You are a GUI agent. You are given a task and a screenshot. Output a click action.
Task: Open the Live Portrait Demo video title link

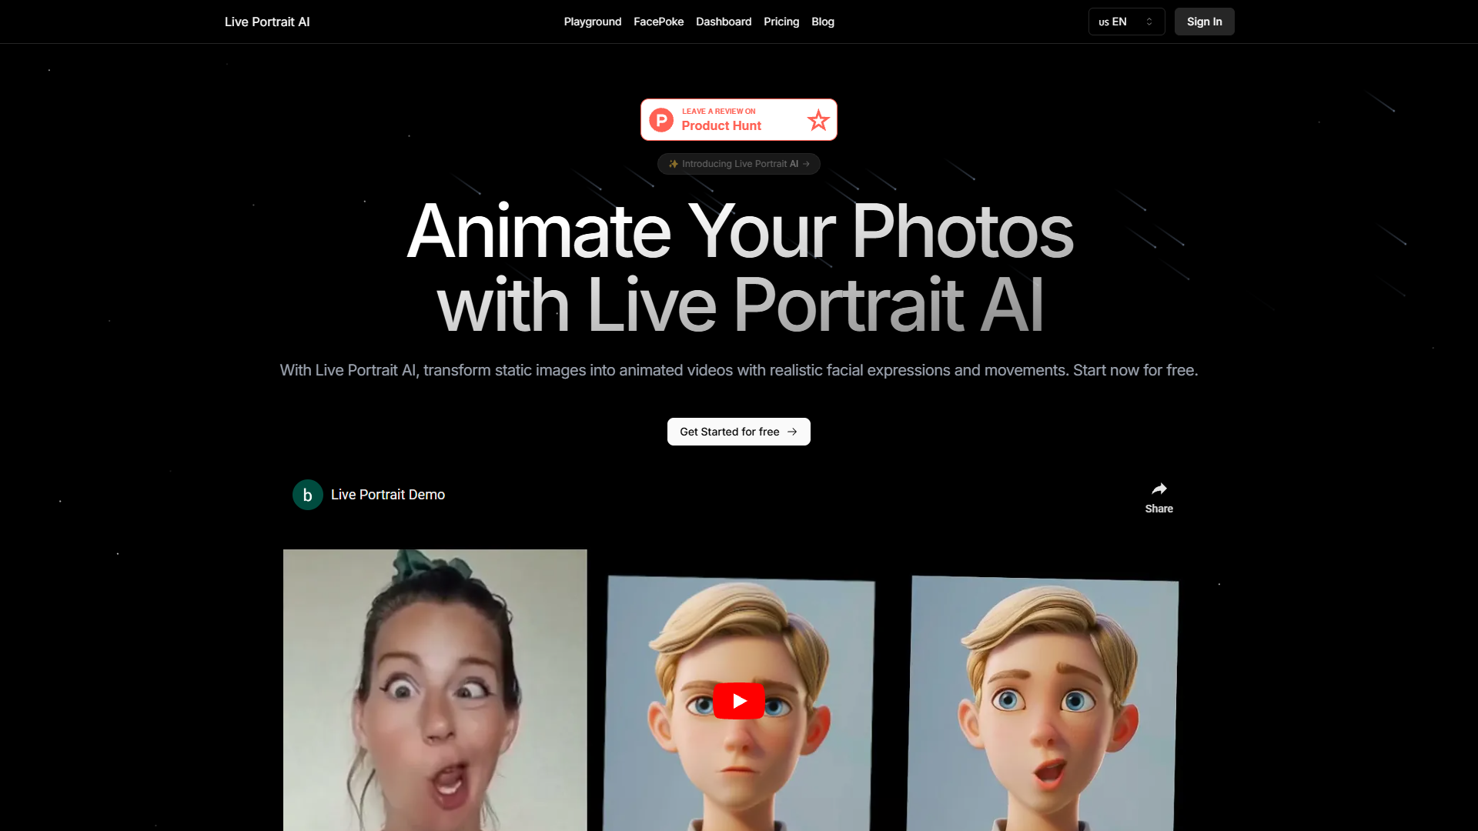point(387,495)
